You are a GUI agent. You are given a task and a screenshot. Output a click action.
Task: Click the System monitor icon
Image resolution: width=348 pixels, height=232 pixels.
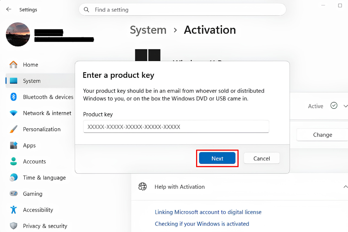(x=14, y=81)
